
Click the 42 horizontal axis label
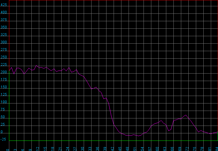click(112, 149)
